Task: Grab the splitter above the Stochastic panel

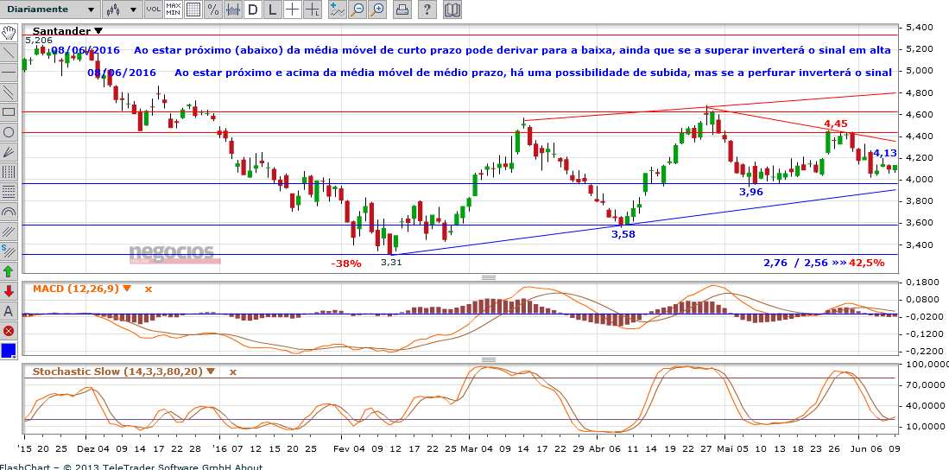Action: (489, 359)
